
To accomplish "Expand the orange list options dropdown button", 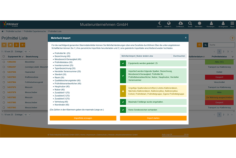I will point(23,45).
